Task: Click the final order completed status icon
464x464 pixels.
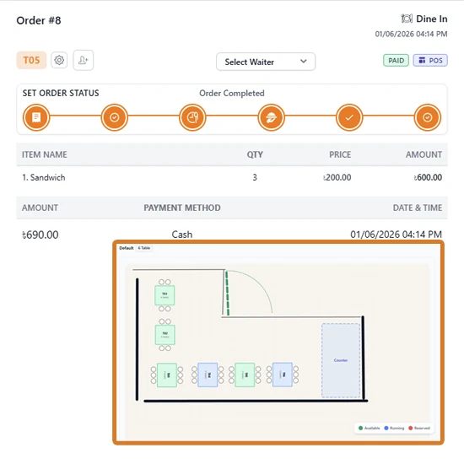Action: [x=428, y=117]
